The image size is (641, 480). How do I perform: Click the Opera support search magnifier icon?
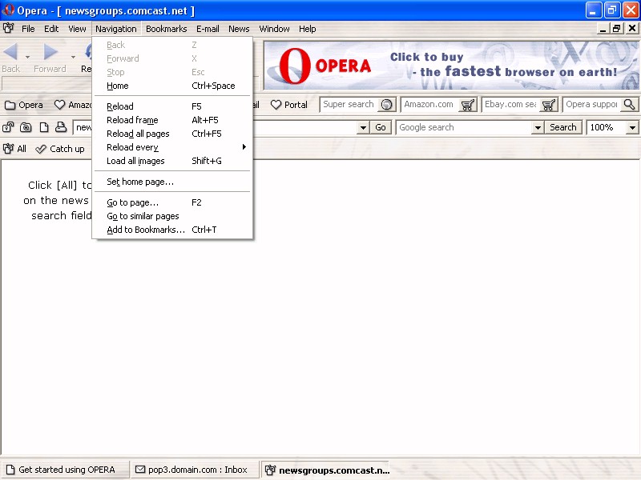coord(630,105)
